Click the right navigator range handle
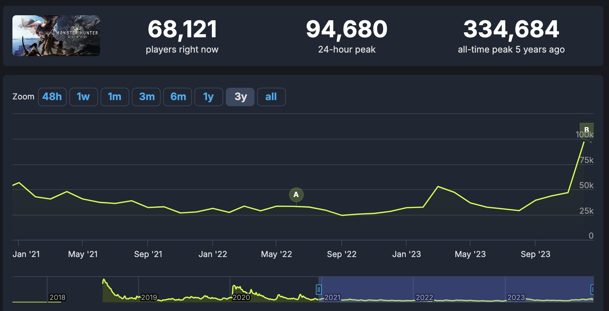The image size is (609, 311). (x=592, y=290)
